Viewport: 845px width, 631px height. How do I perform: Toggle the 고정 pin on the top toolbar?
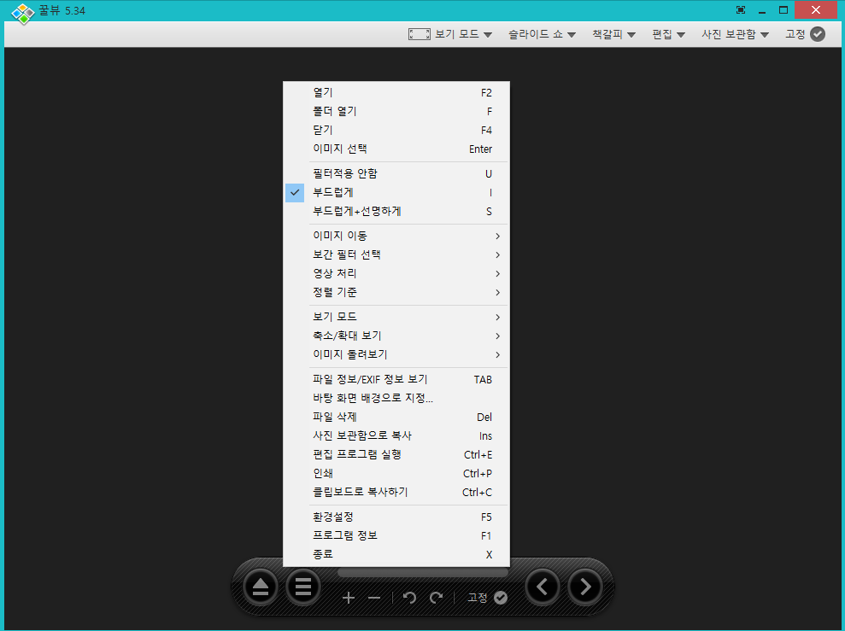(804, 34)
